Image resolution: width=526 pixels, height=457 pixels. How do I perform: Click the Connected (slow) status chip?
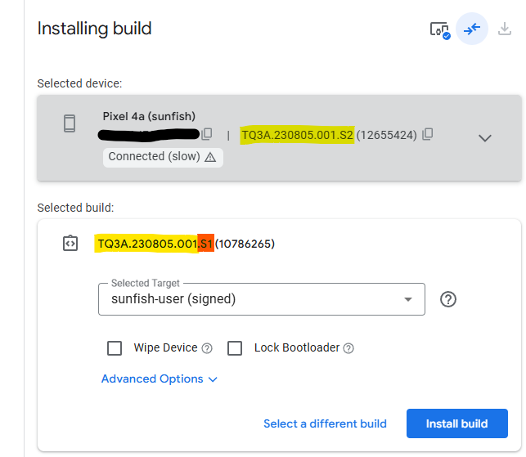(162, 157)
